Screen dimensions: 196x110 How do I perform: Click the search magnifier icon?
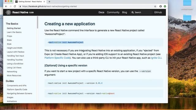(x=133, y=12)
